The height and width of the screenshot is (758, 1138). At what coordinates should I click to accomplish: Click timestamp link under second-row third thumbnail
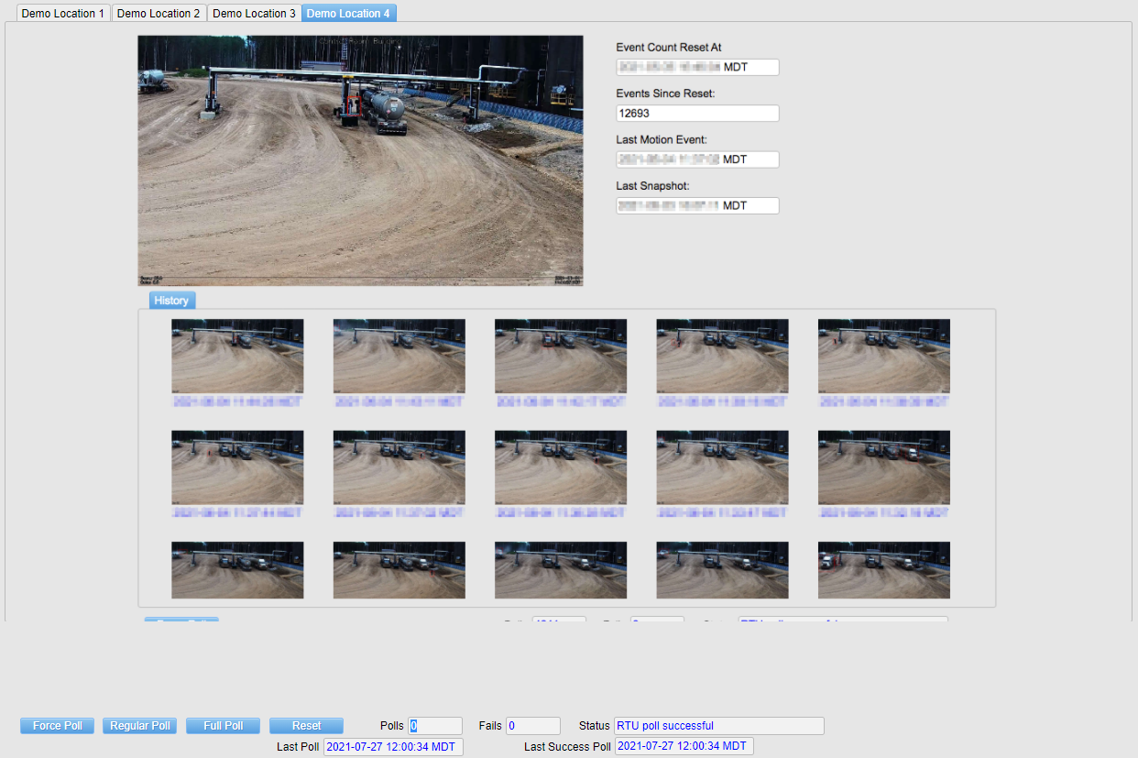[x=561, y=513]
